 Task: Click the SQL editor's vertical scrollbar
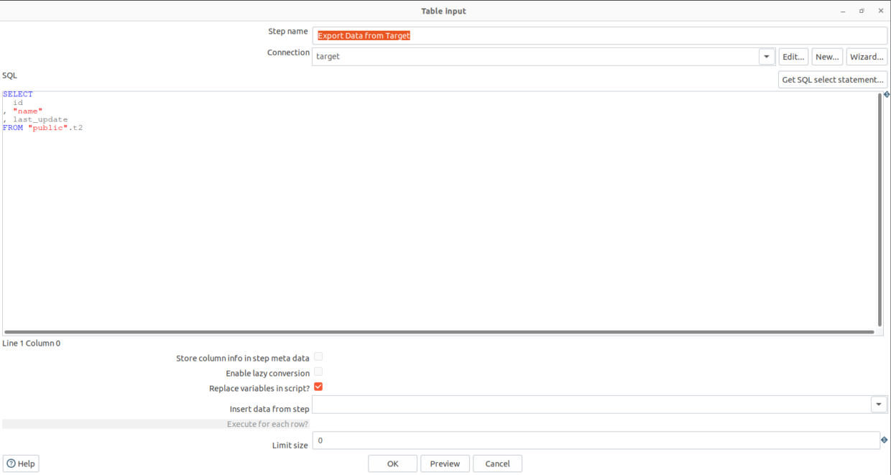[x=880, y=208]
